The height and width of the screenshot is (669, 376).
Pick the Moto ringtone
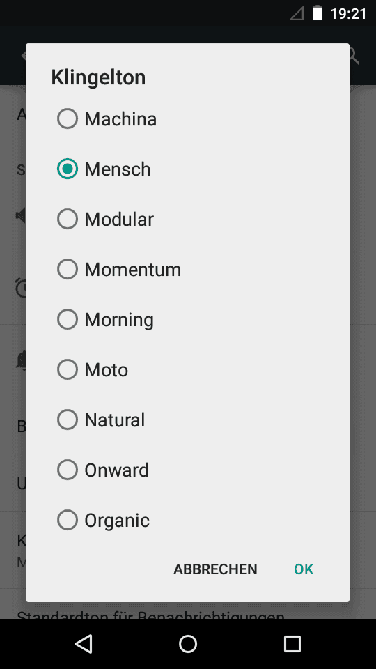coord(187,369)
